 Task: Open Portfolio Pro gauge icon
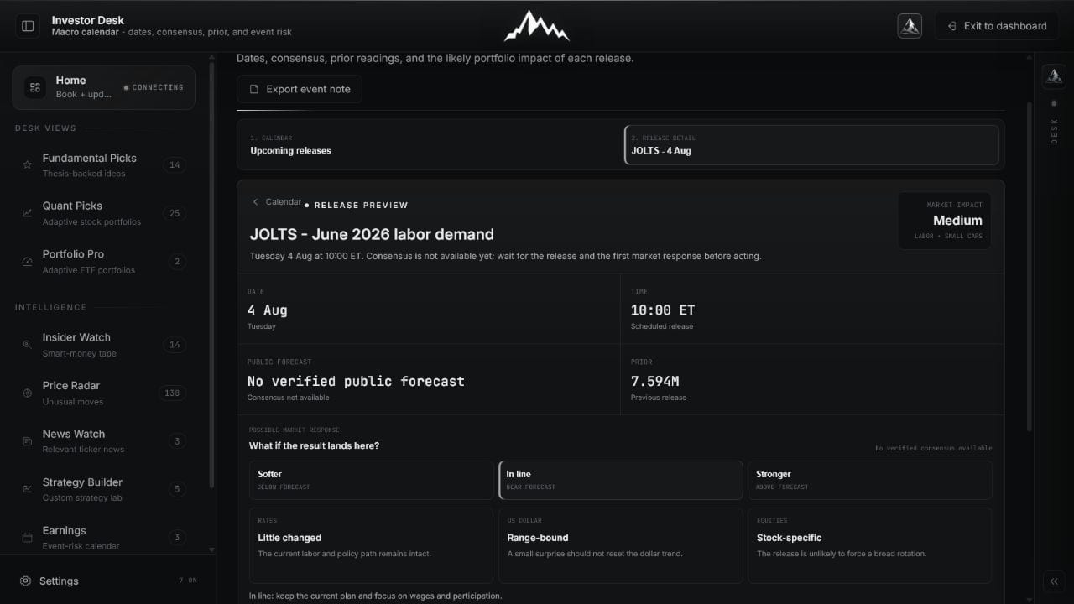27,262
